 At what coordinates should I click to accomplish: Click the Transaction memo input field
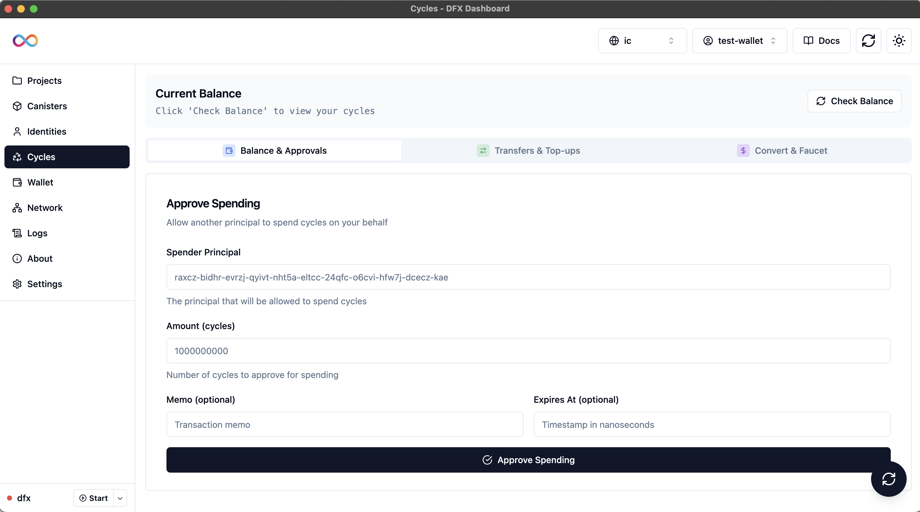click(344, 424)
